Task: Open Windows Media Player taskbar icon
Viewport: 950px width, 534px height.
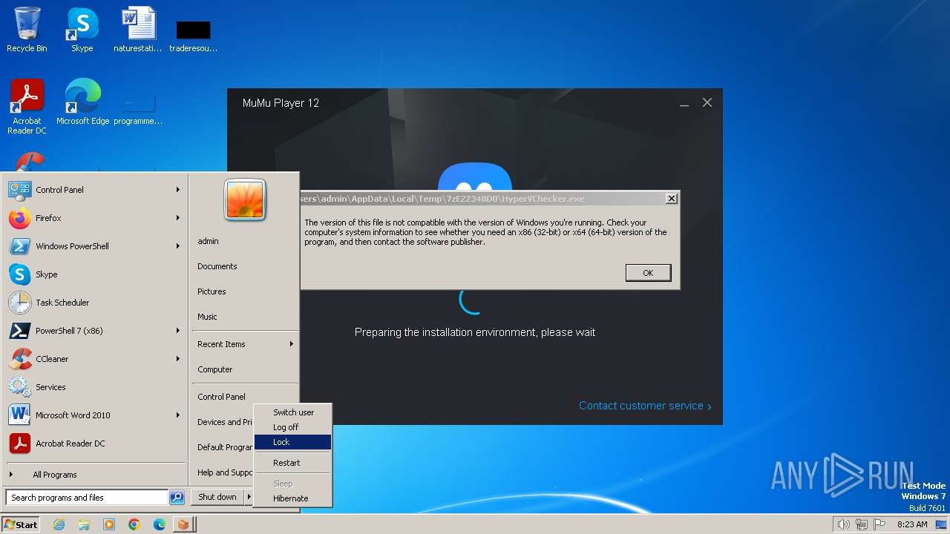Action: [109, 524]
